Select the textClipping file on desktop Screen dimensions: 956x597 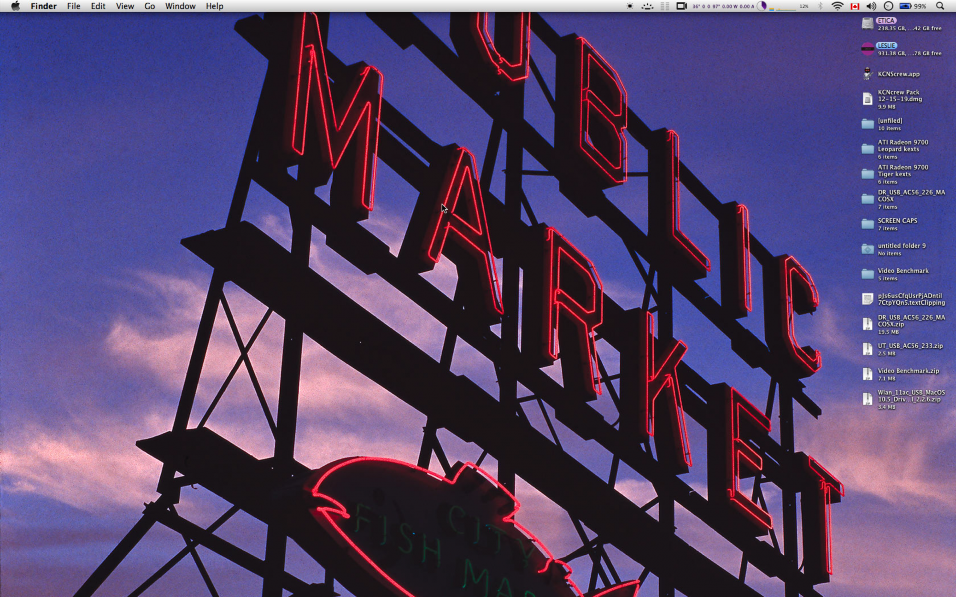pos(868,299)
